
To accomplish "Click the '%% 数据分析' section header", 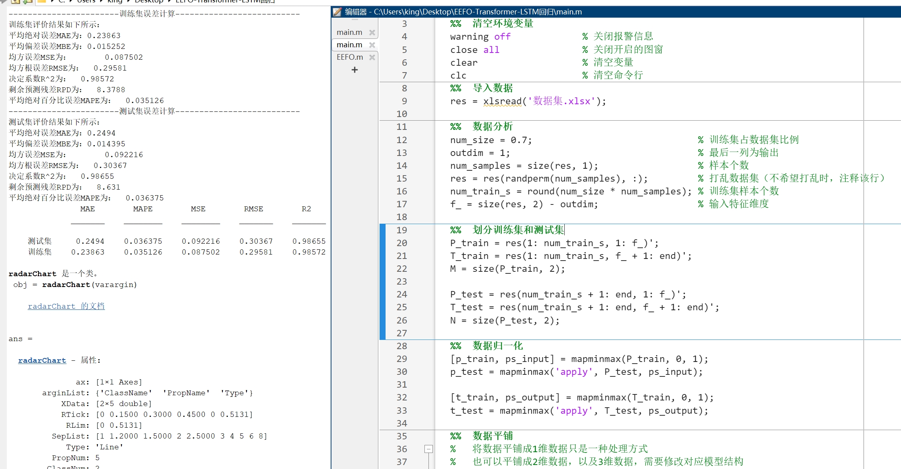I will coord(481,127).
